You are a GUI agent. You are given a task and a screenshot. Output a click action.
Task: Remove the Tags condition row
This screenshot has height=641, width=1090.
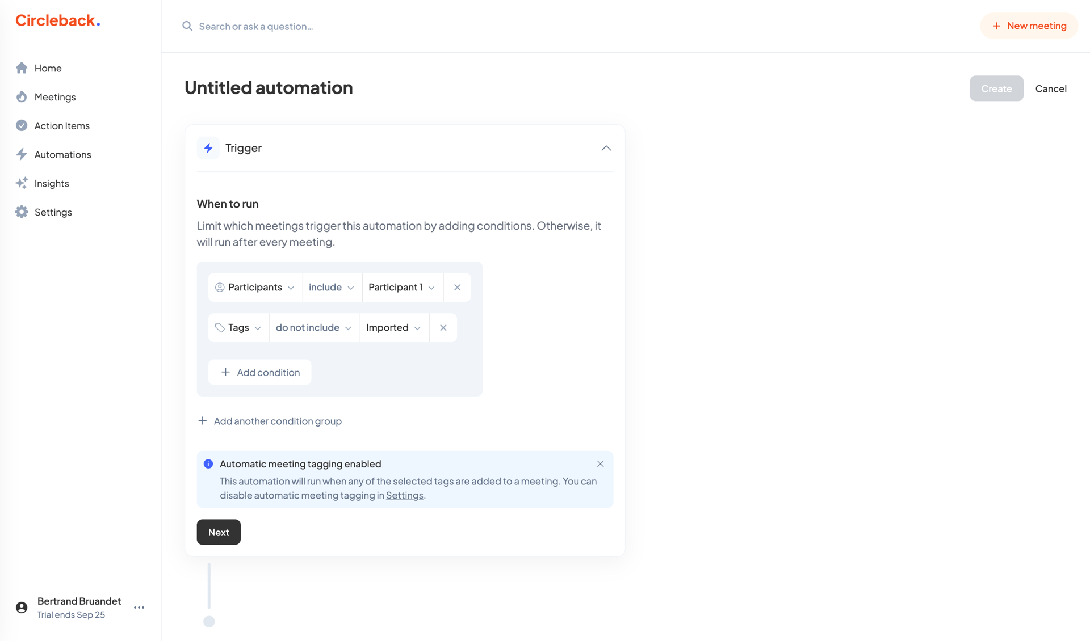[x=443, y=327]
